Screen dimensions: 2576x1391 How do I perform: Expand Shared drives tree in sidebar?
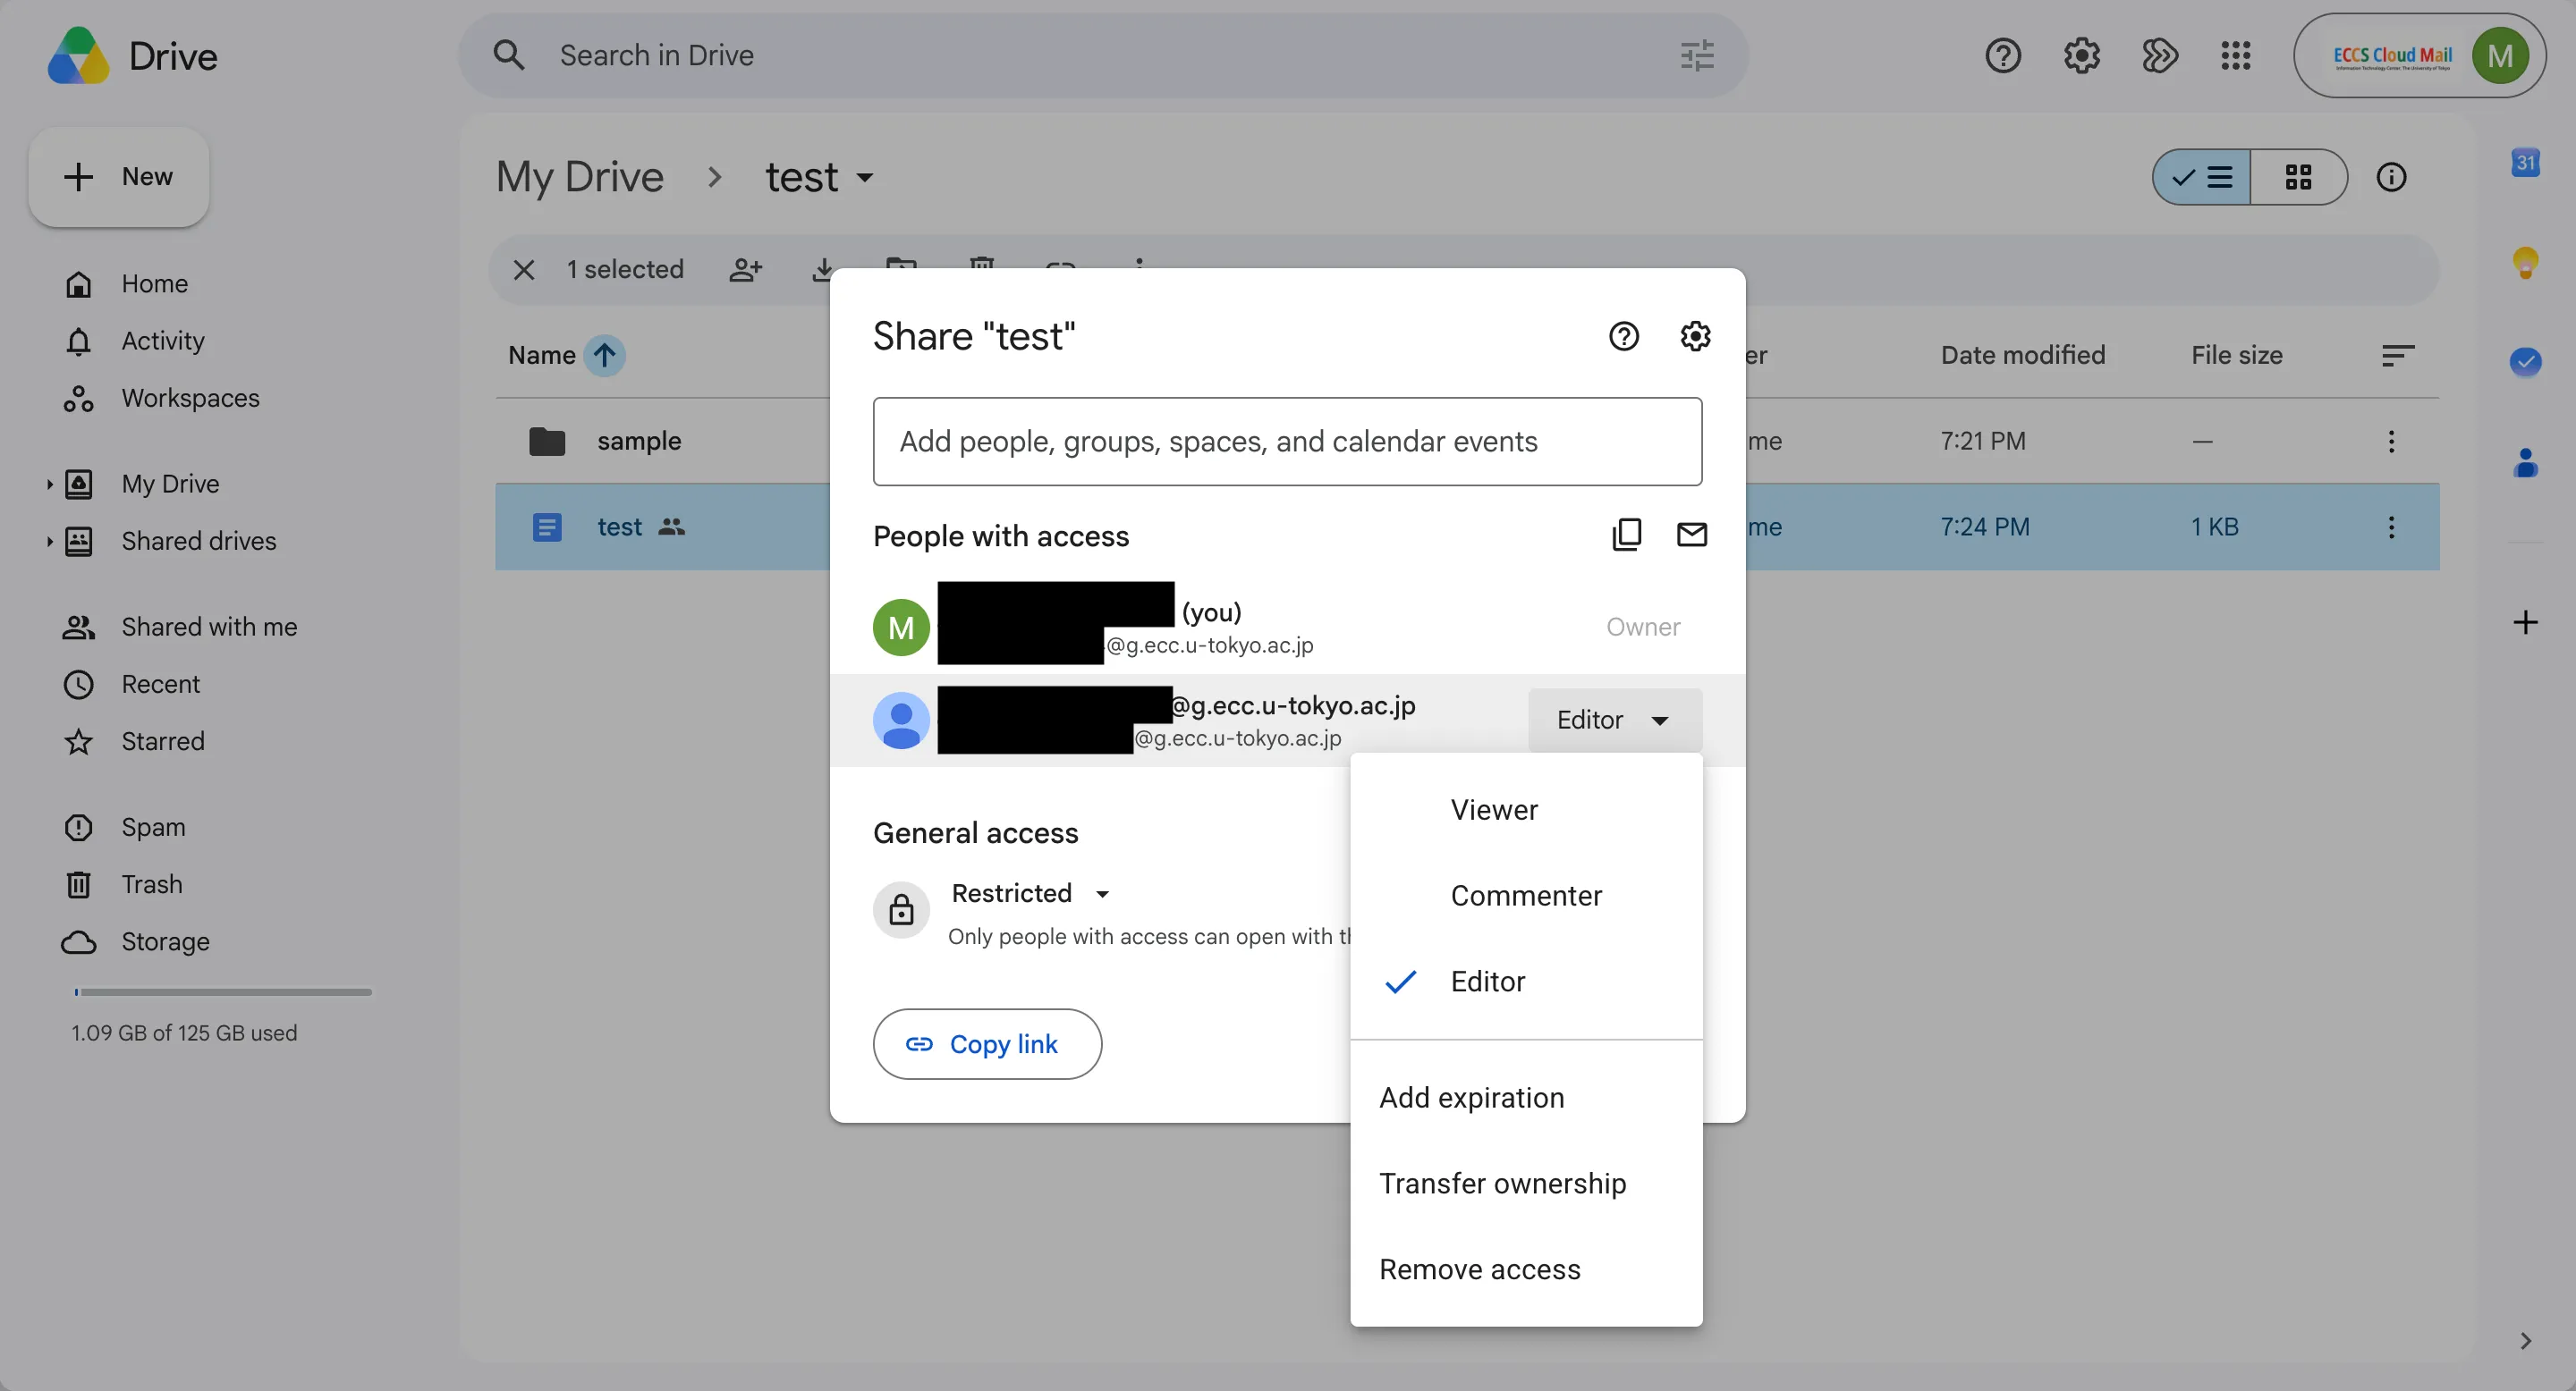(49, 541)
